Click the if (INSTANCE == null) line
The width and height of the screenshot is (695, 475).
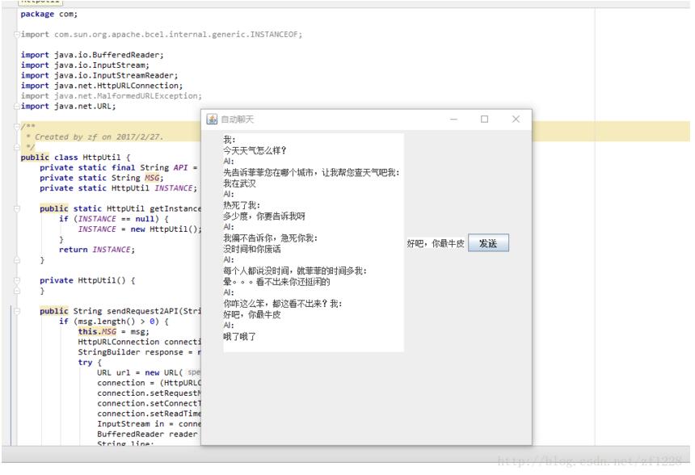(114, 219)
